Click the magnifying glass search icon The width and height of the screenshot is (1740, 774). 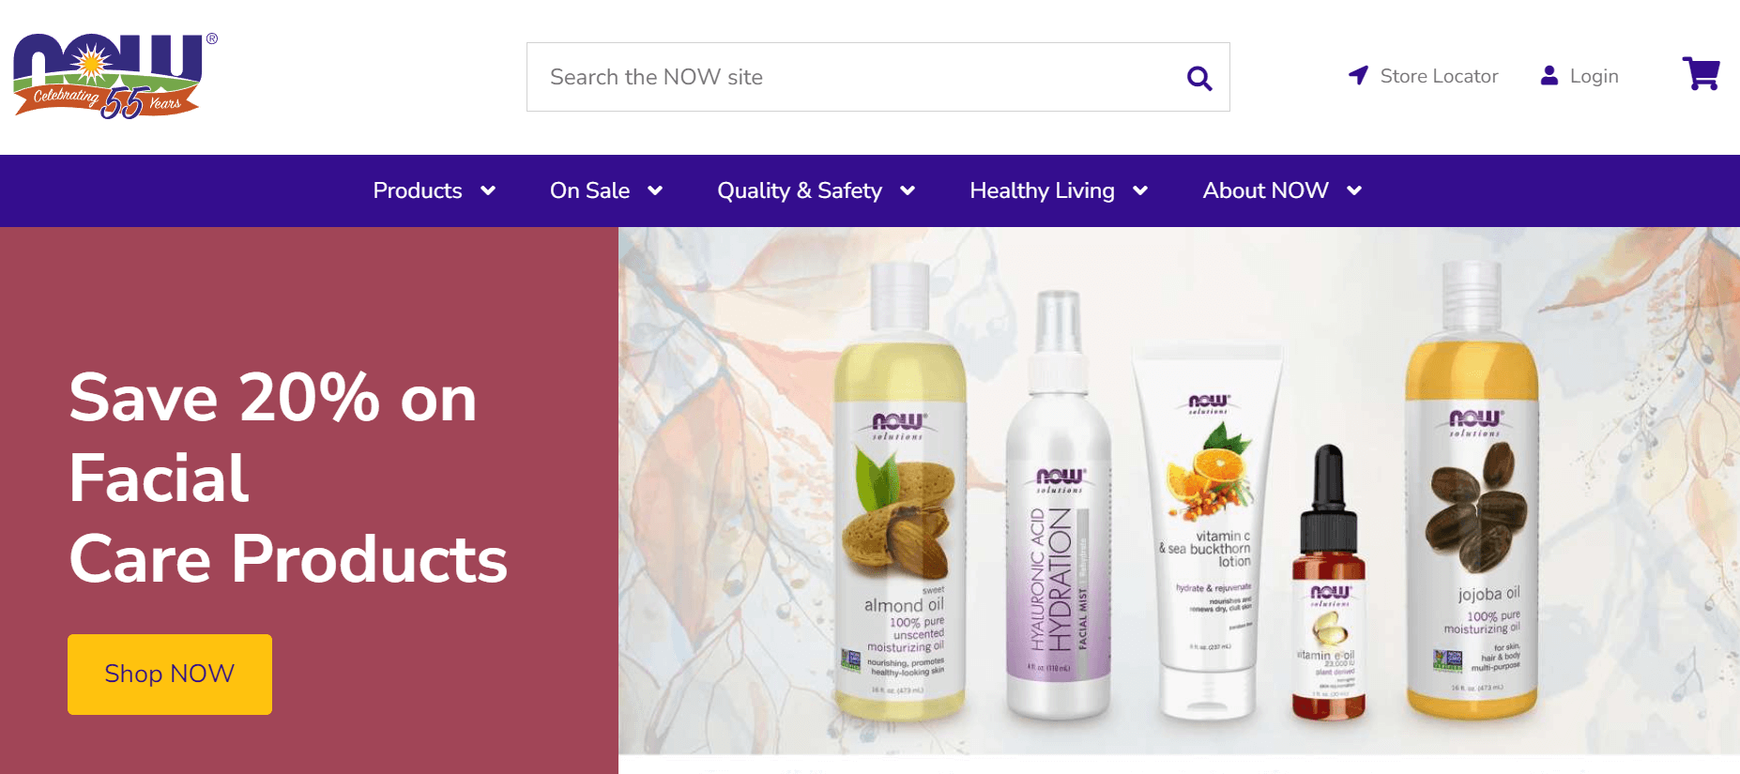[x=1199, y=78]
